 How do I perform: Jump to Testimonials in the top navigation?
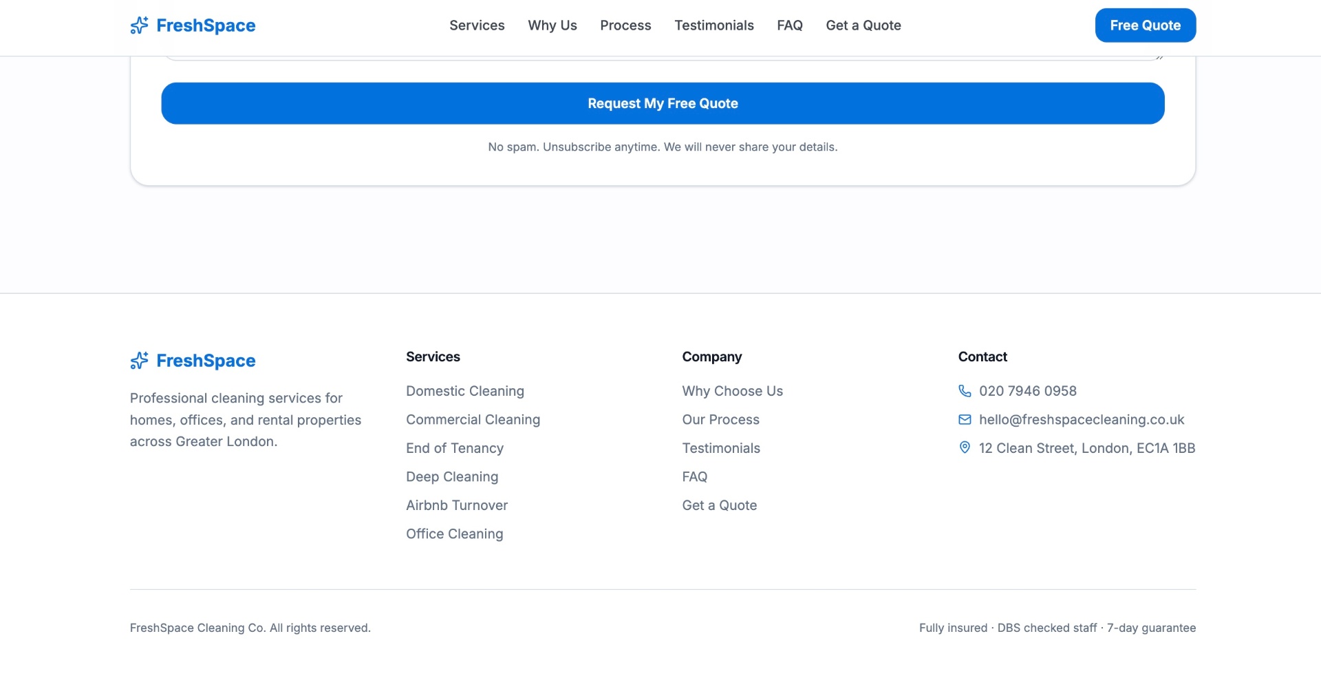[x=714, y=25]
